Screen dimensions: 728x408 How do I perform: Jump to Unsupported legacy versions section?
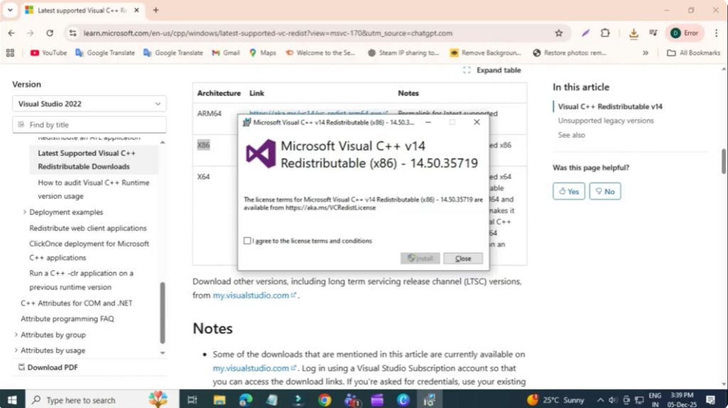coord(606,121)
